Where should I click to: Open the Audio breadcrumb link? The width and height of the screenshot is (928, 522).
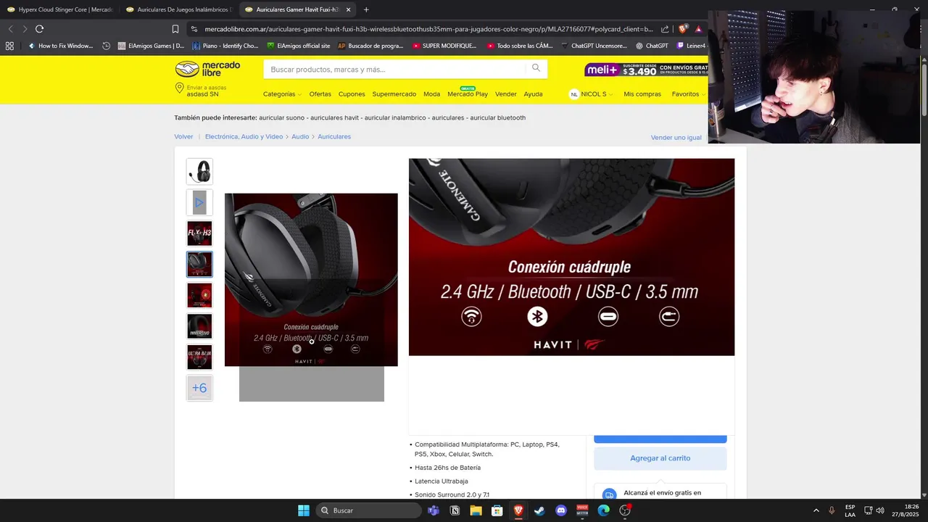pos(300,136)
